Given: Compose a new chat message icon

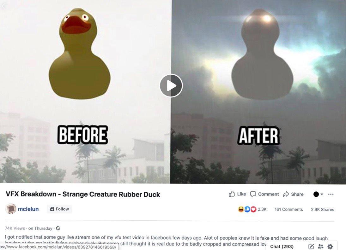Looking at the screenshot, I should pyautogui.click(x=311, y=247).
